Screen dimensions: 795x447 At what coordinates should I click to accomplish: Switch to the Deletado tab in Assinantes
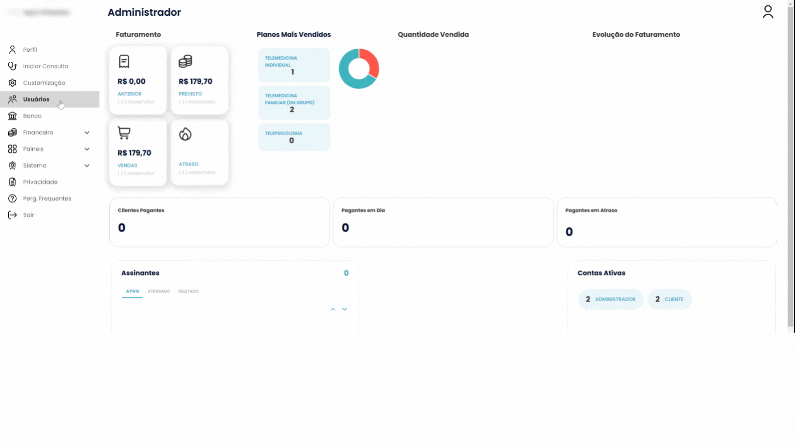point(188,291)
